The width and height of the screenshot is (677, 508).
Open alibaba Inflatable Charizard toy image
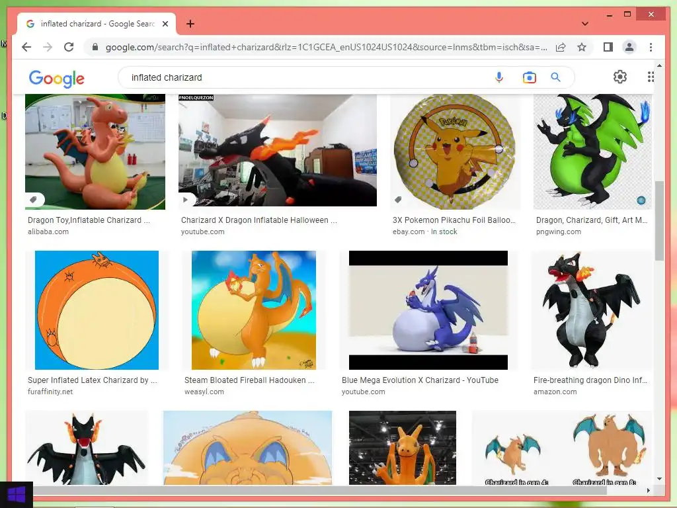pos(95,151)
